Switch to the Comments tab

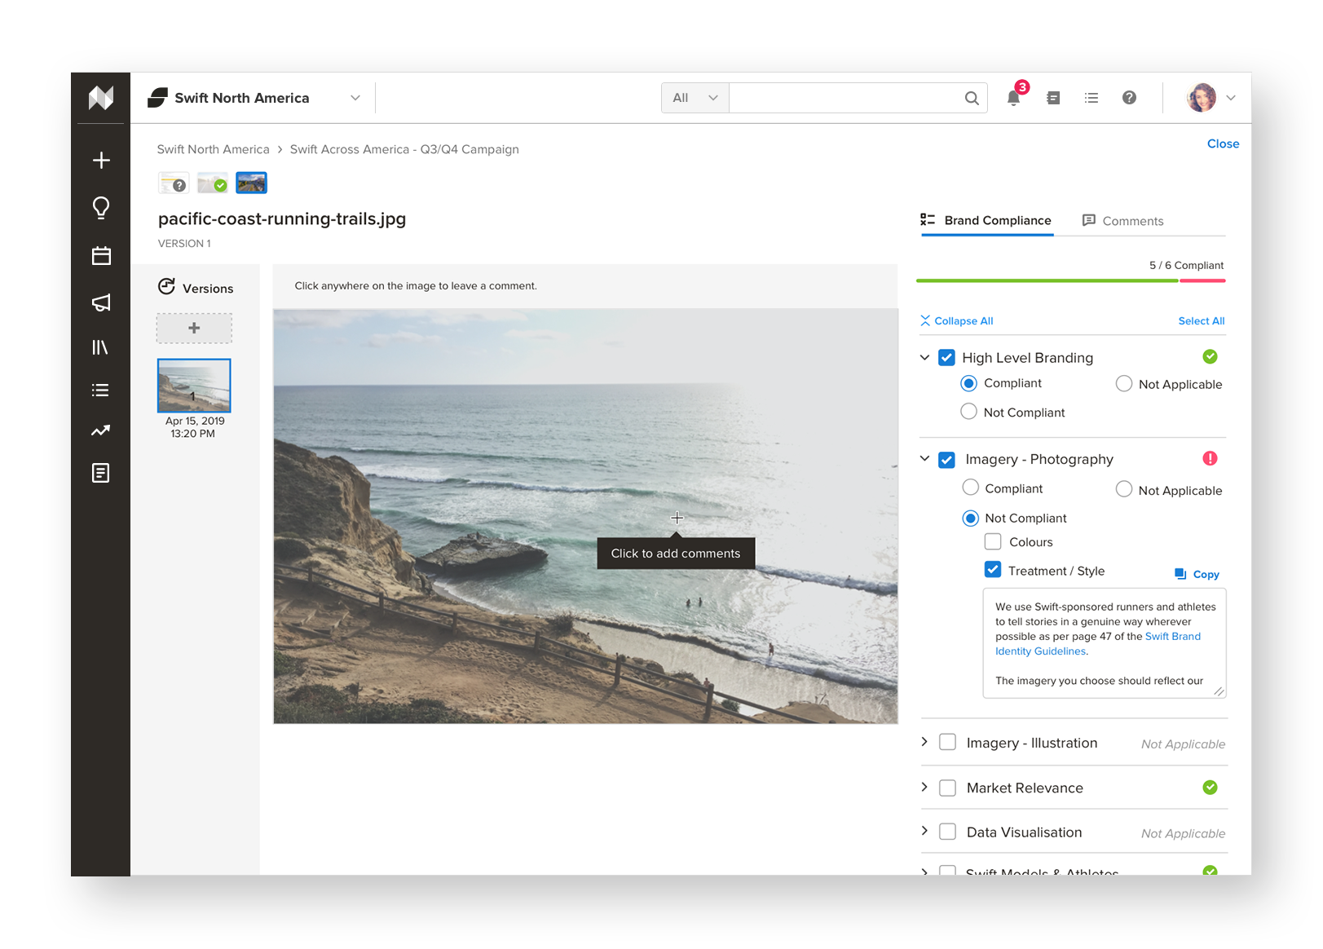pos(1122,221)
